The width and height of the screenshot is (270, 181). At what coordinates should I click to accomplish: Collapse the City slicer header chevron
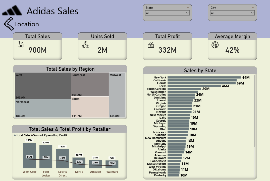click(253, 7)
